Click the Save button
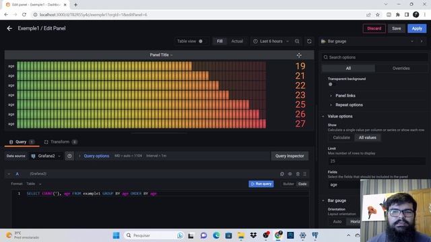 tap(397, 28)
